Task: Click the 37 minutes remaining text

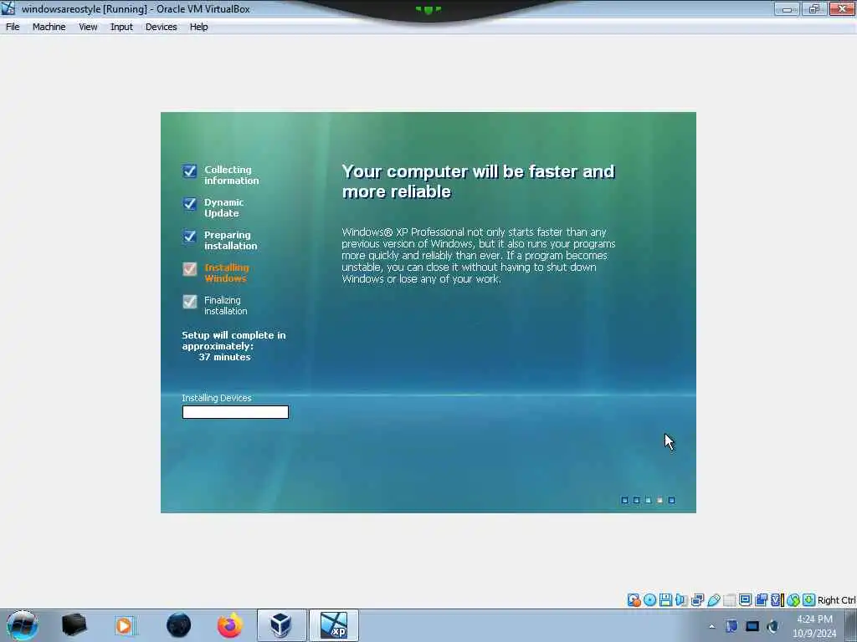Action: coord(224,357)
